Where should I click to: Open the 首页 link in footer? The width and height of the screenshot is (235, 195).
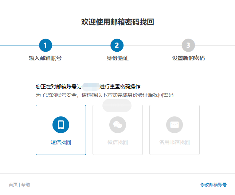tap(13, 185)
